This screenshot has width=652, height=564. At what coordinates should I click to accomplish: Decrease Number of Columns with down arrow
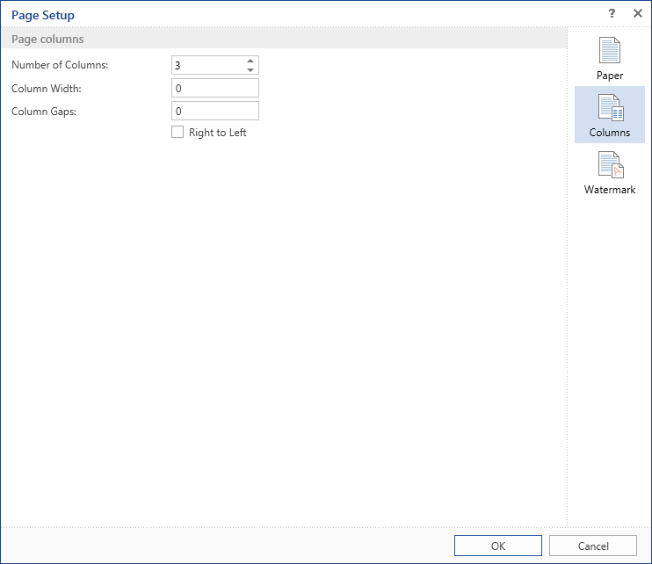point(250,70)
